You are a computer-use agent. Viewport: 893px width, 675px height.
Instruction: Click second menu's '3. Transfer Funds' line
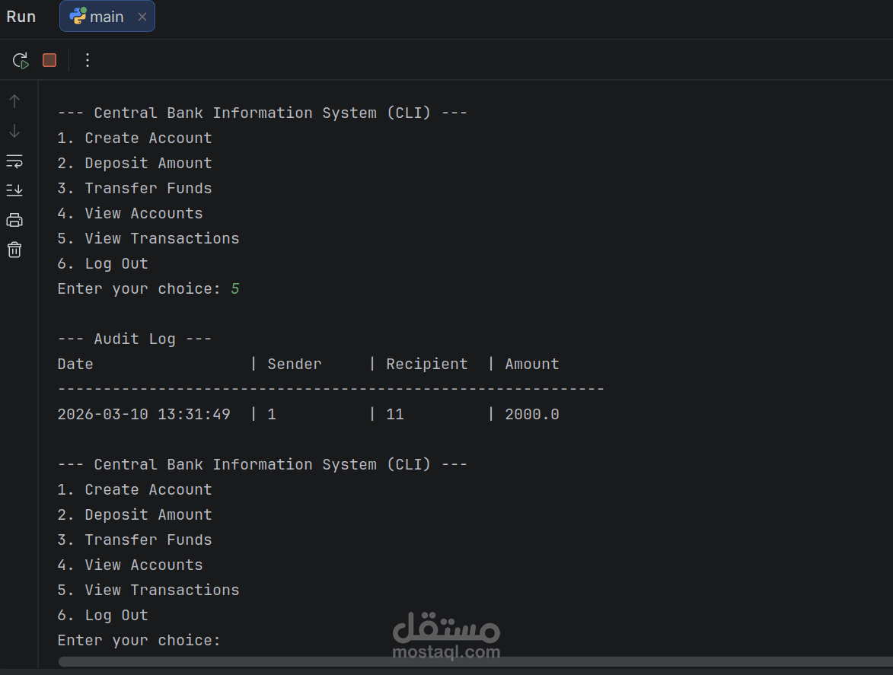click(135, 540)
